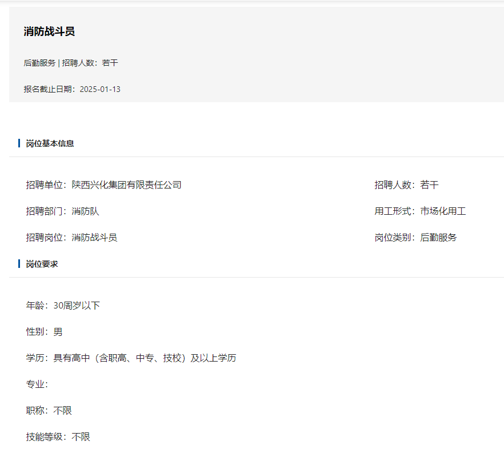Screen dimensions: 504x453
Task: Click the 技能等级：不限 requirement
Action: coord(58,437)
